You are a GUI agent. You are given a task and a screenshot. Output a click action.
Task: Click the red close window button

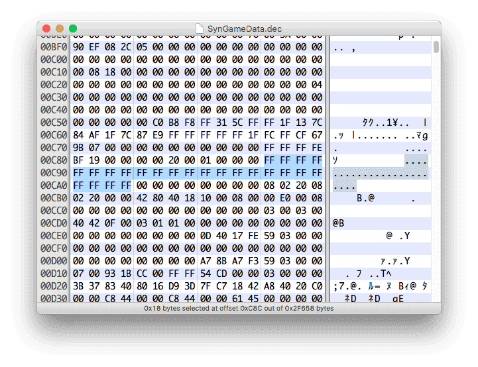pos(46,28)
